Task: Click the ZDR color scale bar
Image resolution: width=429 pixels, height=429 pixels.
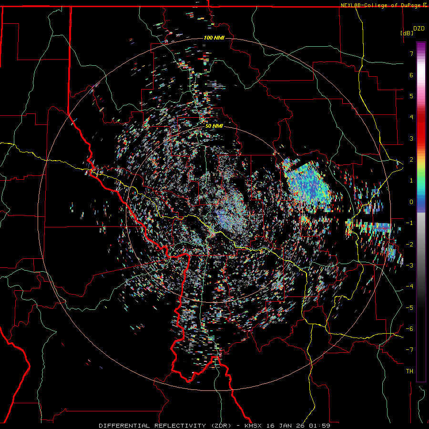Action: [421, 212]
